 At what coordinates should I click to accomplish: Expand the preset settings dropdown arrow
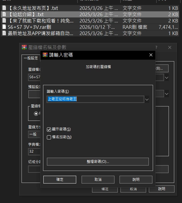tap(166, 94)
